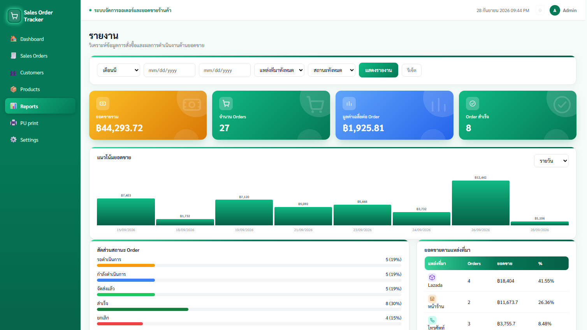Image resolution: width=587 pixels, height=330 pixels.
Task: Click the 15/09/2026 bar showing ฿7,403
Action: coord(126,212)
